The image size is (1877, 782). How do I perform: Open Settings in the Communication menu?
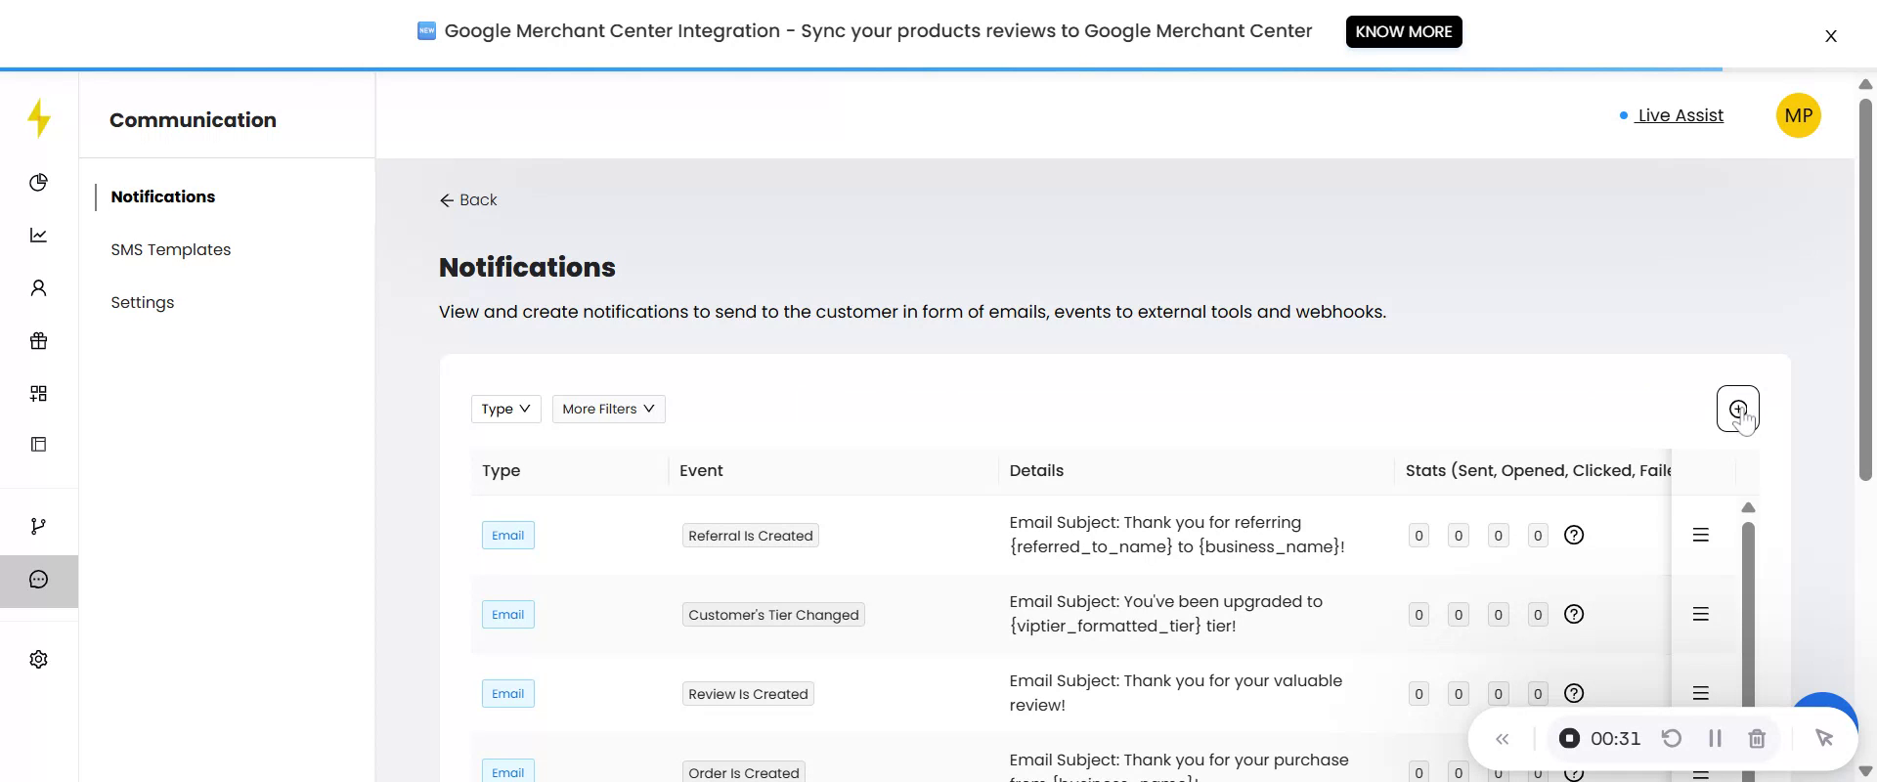tap(143, 303)
